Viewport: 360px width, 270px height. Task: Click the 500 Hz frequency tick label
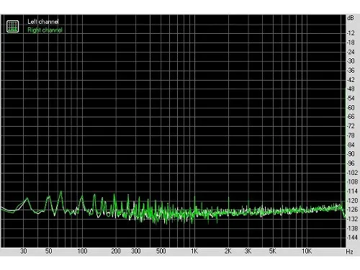161,251
